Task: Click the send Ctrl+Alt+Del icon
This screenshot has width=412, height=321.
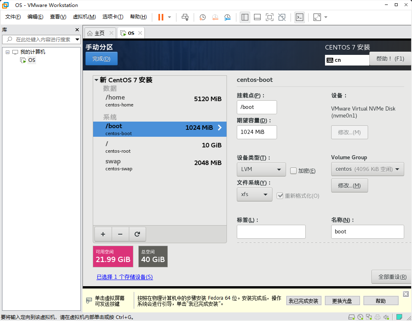Action: click(x=185, y=17)
